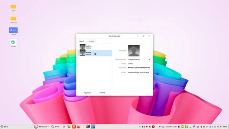Minimize the Utenti e gruppi window

[x=137, y=36]
